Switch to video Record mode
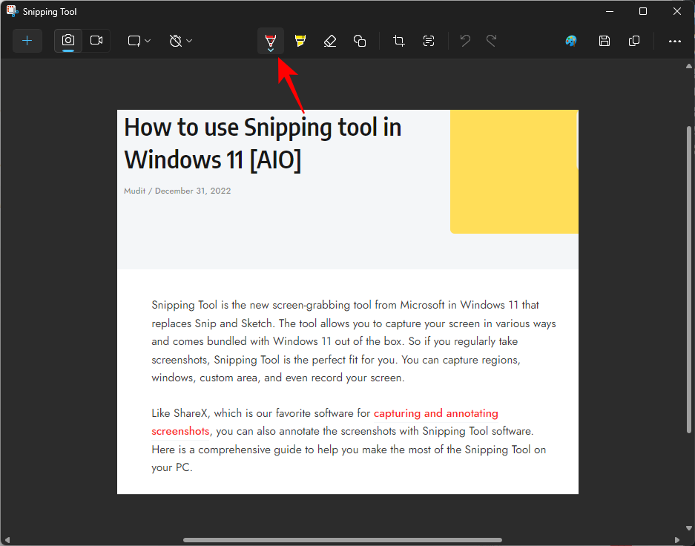The image size is (695, 546). pos(96,41)
